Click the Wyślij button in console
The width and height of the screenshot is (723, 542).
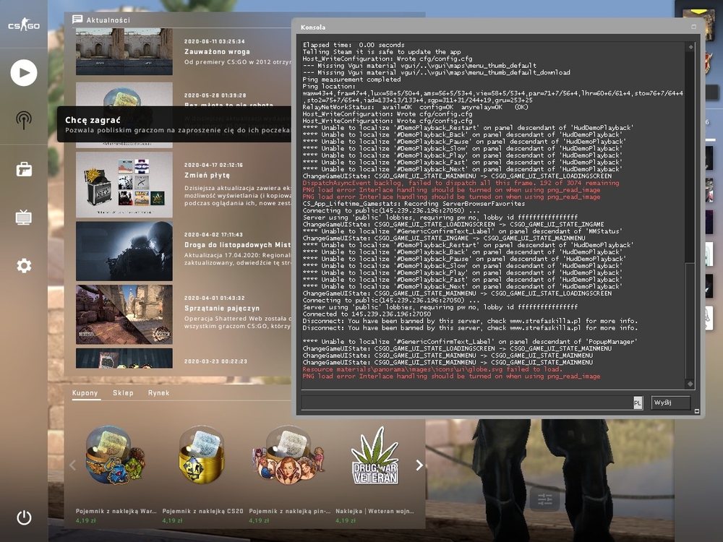670,403
